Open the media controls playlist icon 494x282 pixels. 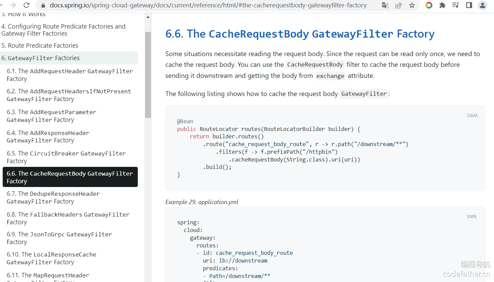point(456,5)
